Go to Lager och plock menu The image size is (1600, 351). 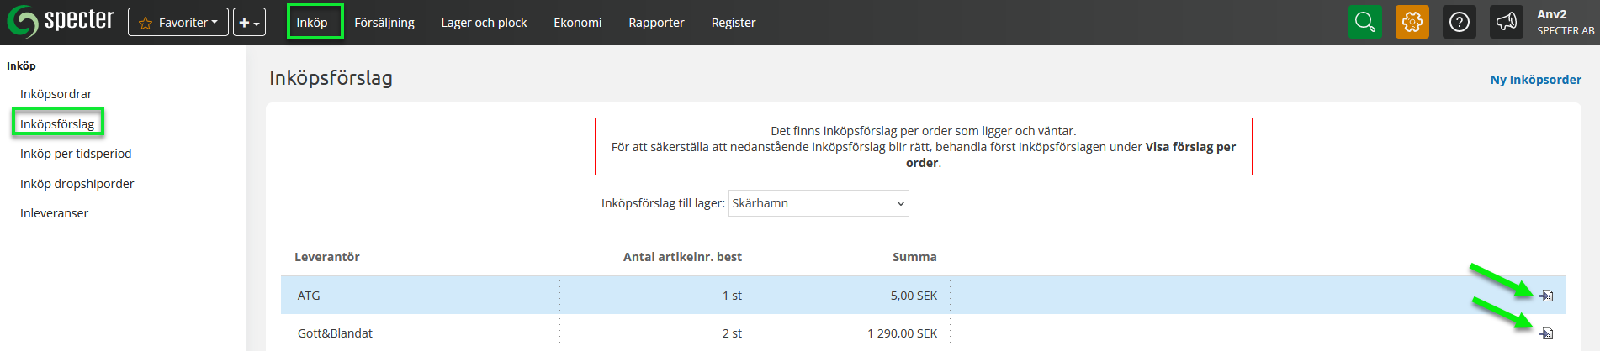tap(484, 23)
